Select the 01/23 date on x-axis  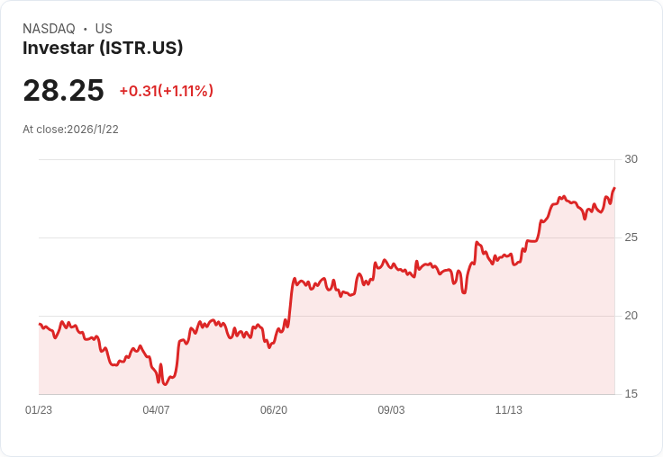39,410
